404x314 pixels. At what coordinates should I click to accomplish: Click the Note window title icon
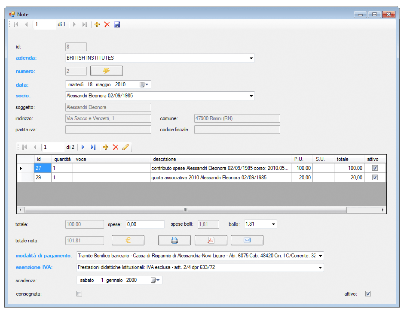[x=12, y=15]
